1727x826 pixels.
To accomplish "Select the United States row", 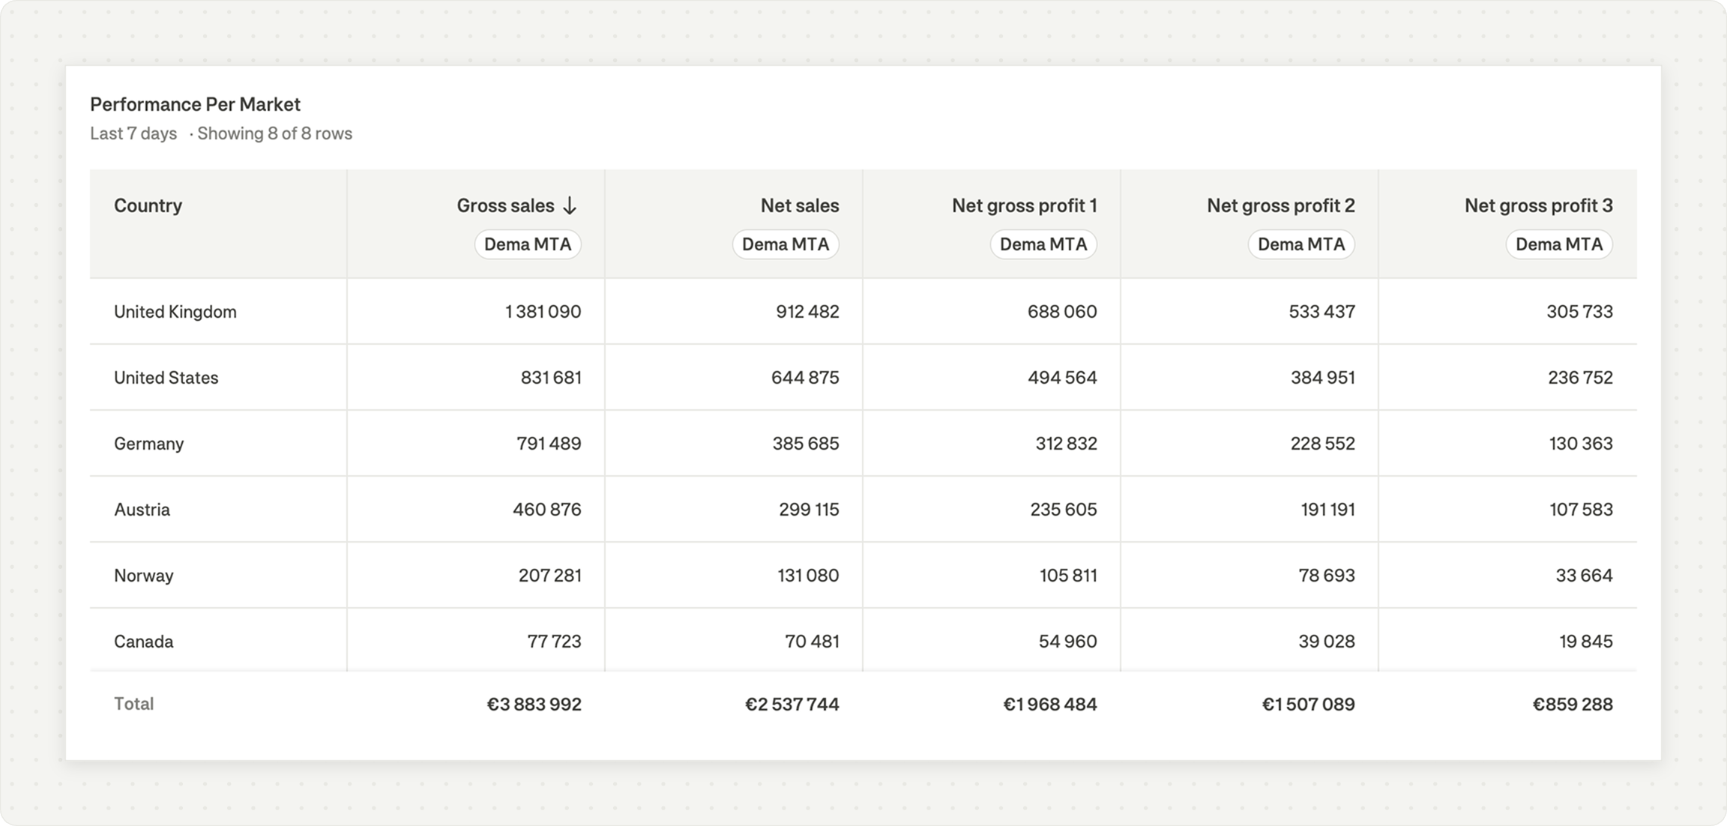I will (166, 378).
